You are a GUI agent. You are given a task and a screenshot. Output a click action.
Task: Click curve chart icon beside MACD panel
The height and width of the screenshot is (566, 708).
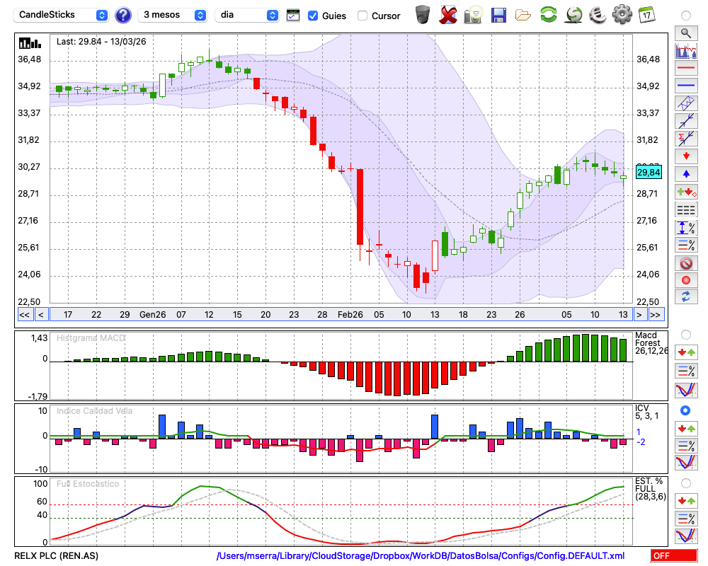[686, 390]
